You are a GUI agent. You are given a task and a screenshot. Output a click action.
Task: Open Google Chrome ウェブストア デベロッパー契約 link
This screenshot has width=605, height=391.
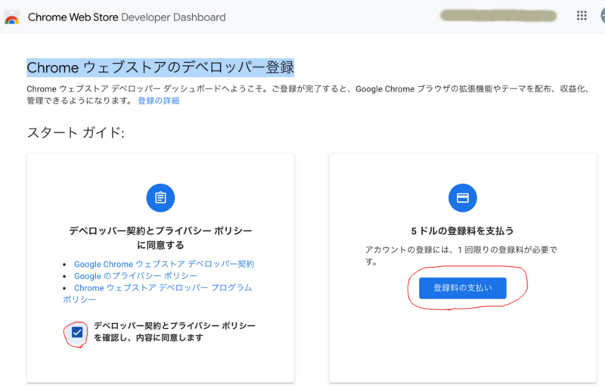(x=164, y=264)
